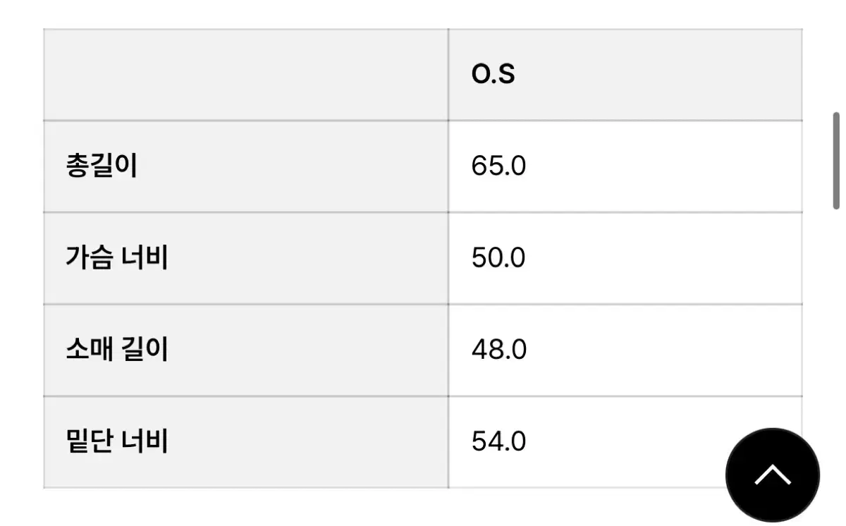The image size is (846, 526).
Task: Click the 48.0 sleeve length value
Action: tap(499, 350)
